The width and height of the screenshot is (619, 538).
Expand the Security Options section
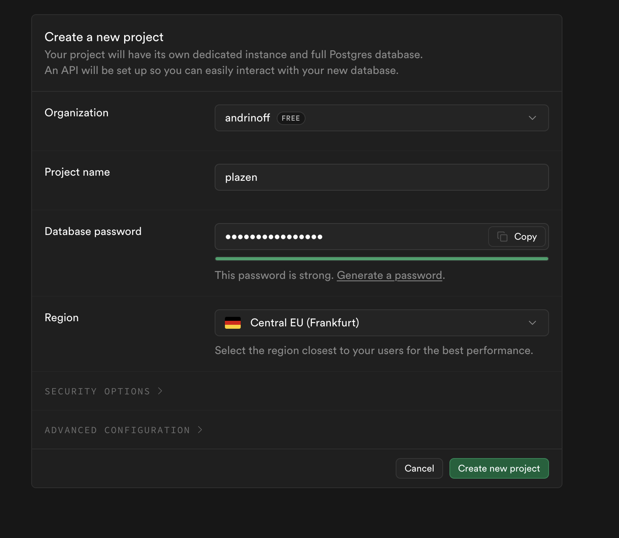pyautogui.click(x=104, y=391)
